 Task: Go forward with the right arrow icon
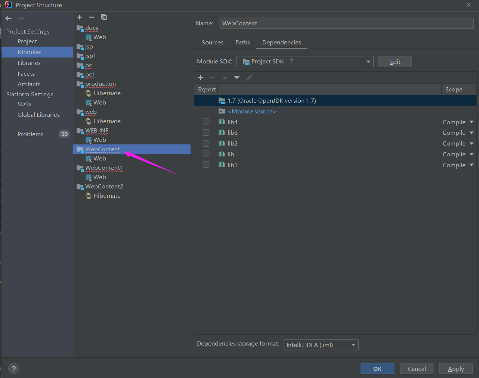click(x=21, y=18)
